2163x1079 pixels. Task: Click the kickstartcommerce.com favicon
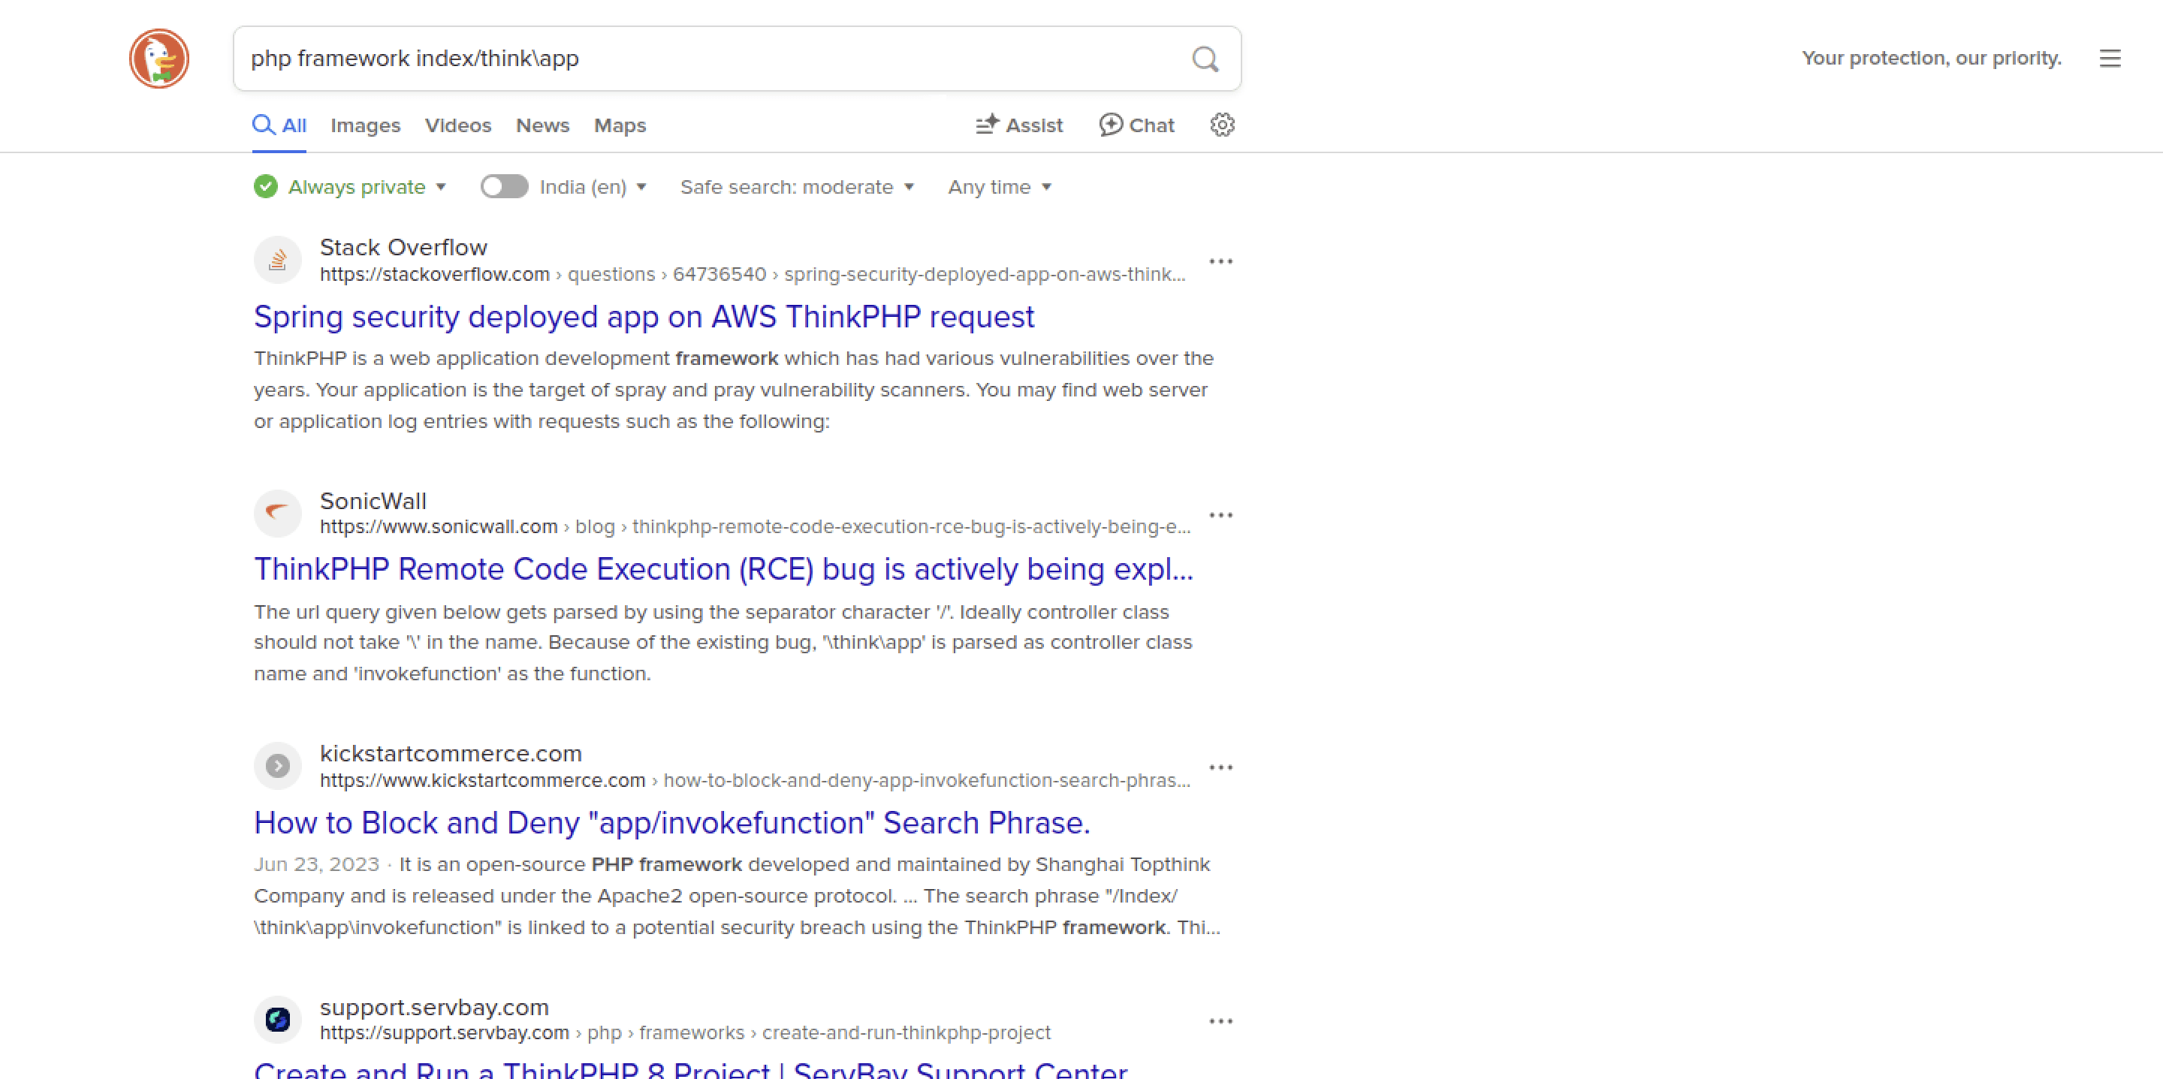coord(278,766)
